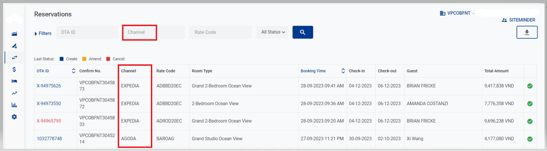Open the area chart dashboard icon in sidebar
This screenshot has height=151, width=547.
click(14, 34)
